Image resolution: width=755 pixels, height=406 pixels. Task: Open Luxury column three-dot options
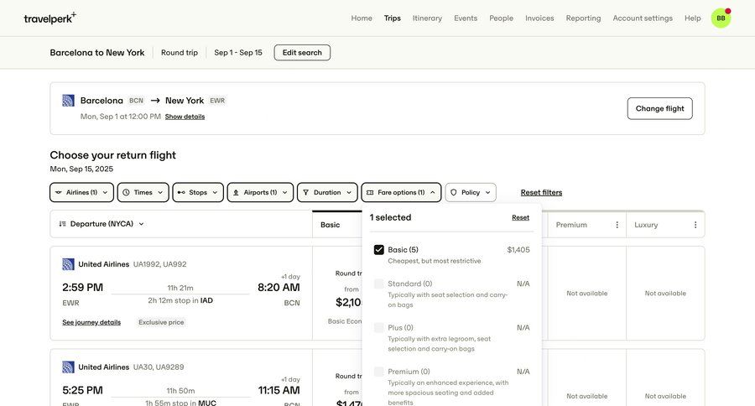point(695,225)
